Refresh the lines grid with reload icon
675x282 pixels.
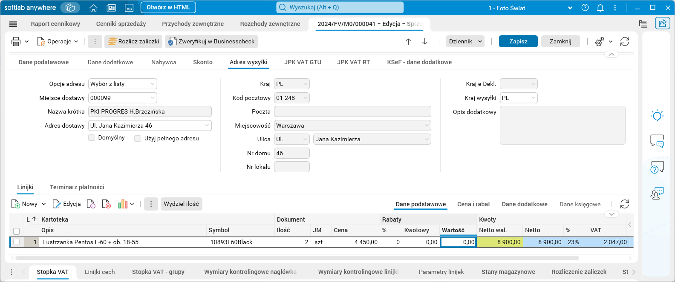(x=625, y=204)
